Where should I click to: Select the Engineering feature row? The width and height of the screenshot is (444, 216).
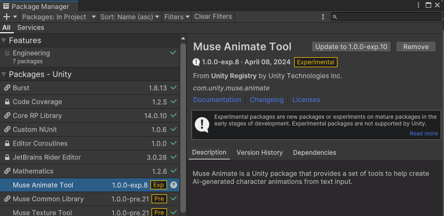coord(89,57)
